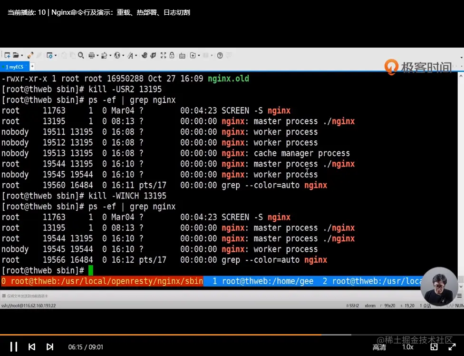The height and width of the screenshot is (356, 464).
Task: Open the '1.0x' playback speed selector
Action: [x=408, y=347]
